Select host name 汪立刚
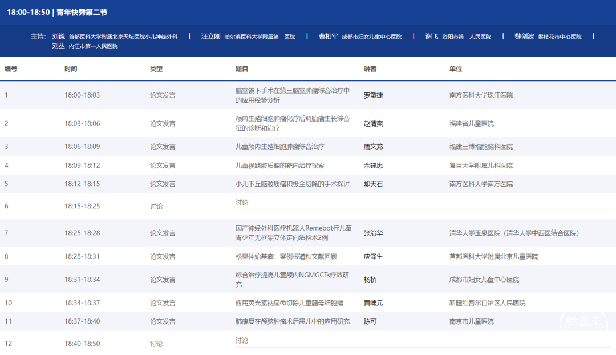 (x=210, y=37)
